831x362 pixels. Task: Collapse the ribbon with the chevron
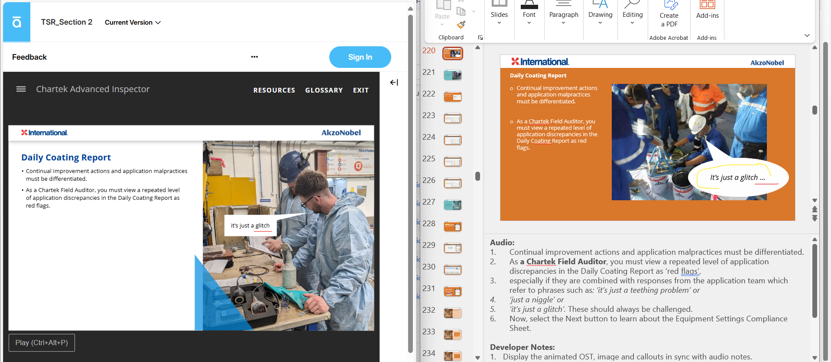tap(807, 35)
